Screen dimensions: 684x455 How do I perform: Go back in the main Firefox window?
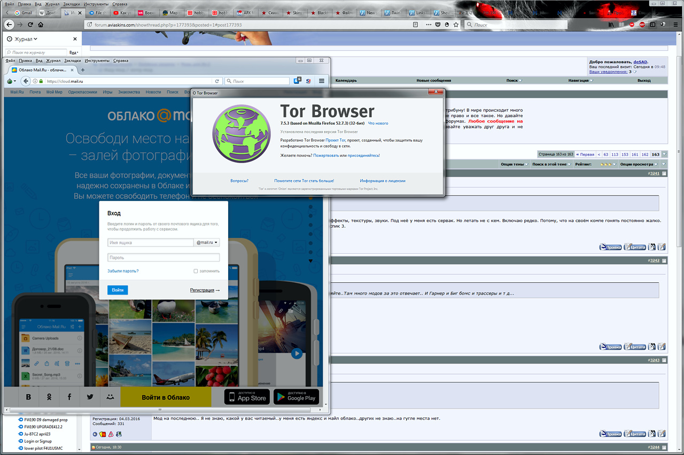pyautogui.click(x=9, y=25)
